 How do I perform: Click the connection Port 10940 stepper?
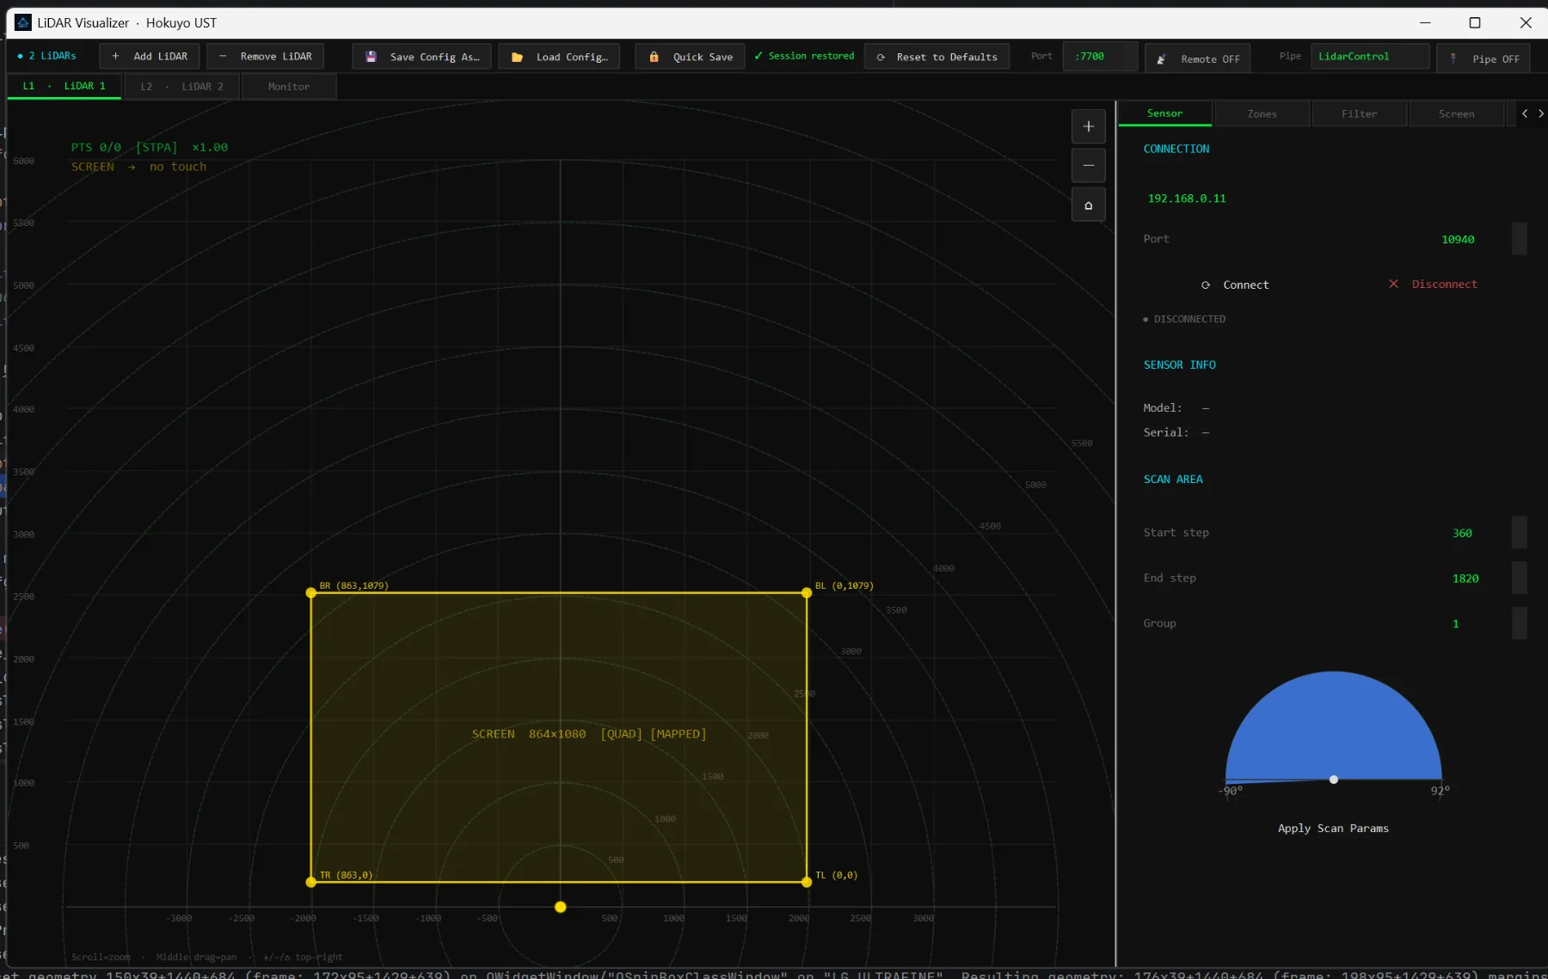[1519, 239]
